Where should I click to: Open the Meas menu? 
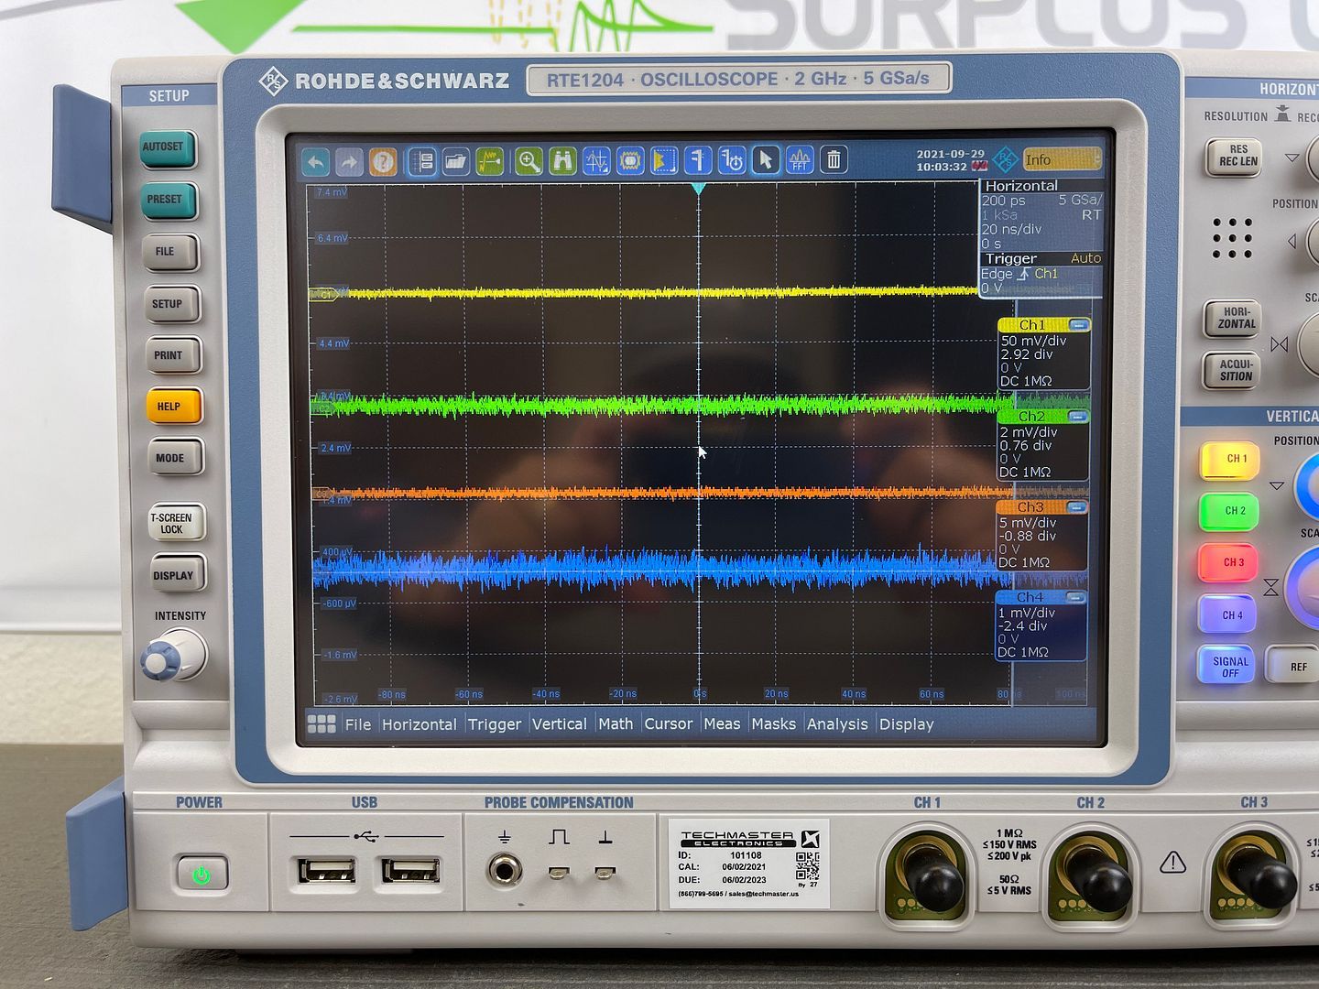coord(722,724)
